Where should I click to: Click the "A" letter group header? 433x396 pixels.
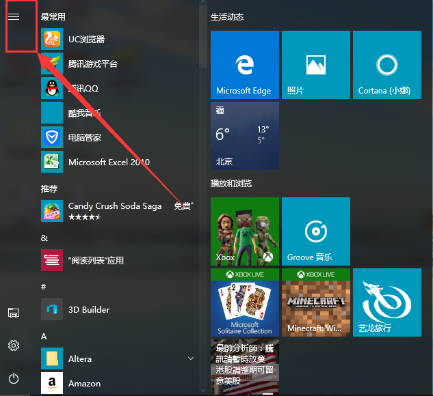(x=44, y=336)
